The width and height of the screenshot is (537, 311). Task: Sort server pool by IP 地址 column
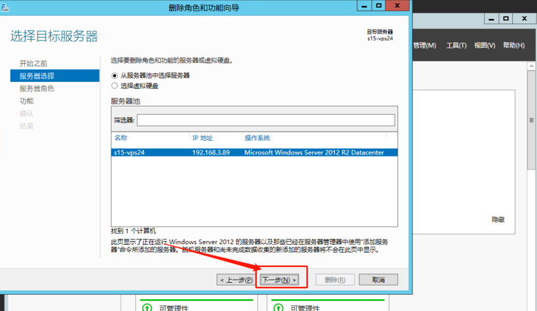203,138
